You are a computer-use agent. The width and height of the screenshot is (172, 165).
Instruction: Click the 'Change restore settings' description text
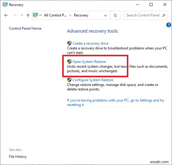[x=113, y=87]
